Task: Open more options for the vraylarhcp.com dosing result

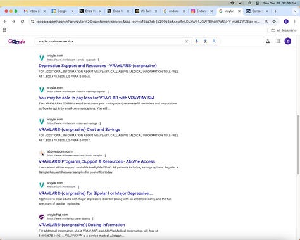Action: coord(93,218)
